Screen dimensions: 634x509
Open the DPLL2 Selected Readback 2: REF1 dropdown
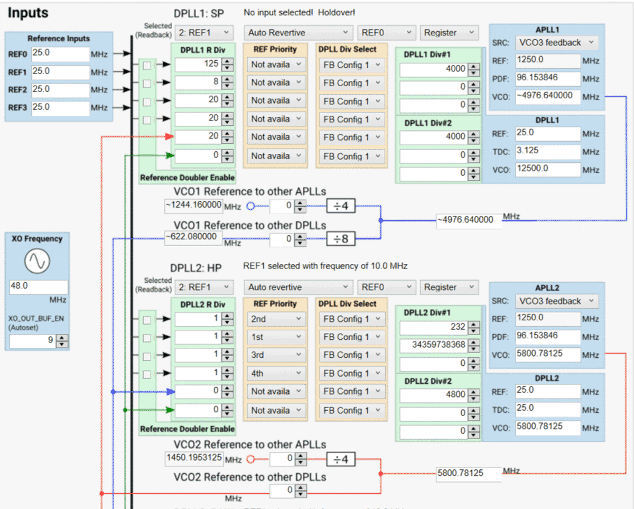[204, 287]
